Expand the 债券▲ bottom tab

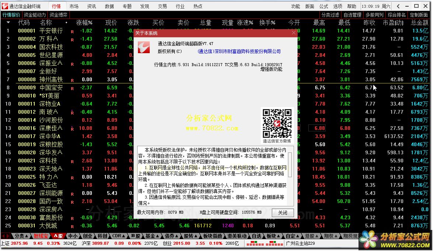click(x=172, y=236)
